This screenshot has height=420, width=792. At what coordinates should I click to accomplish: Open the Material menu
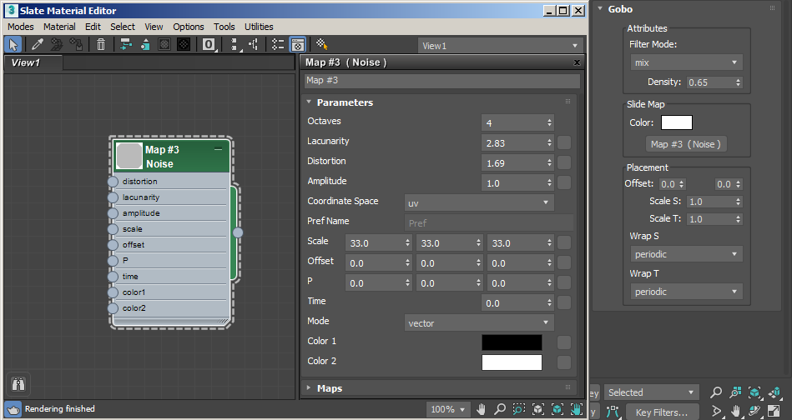[x=59, y=27]
